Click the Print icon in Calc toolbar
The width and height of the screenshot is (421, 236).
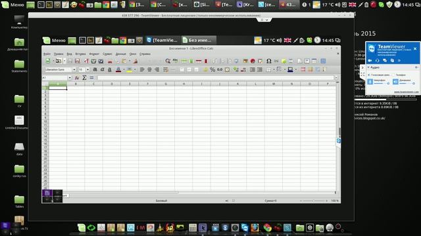click(x=93, y=61)
